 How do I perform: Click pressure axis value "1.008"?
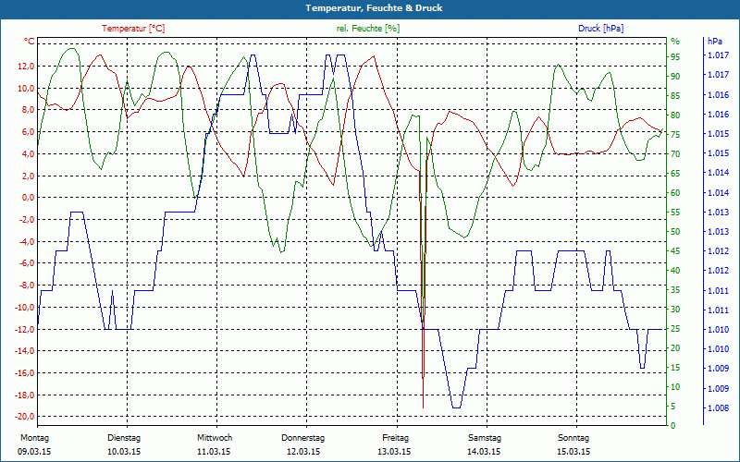(x=718, y=408)
